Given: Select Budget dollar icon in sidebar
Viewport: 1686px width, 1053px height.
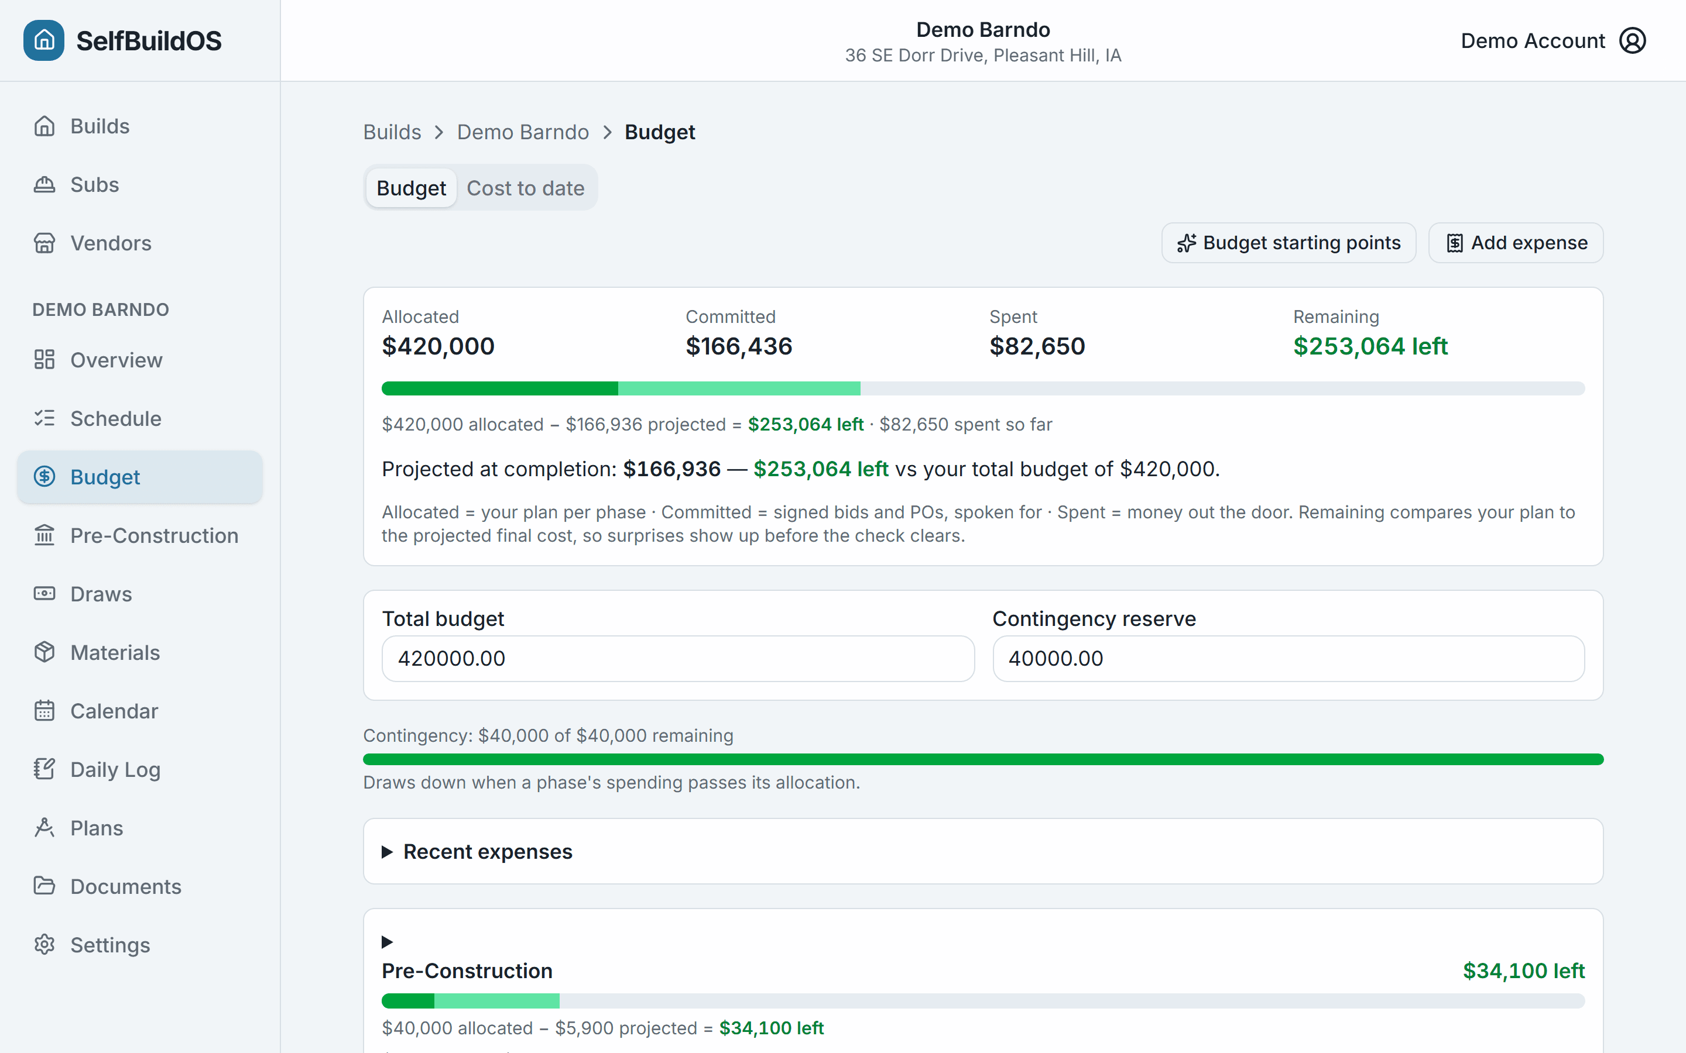Looking at the screenshot, I should [x=44, y=477].
